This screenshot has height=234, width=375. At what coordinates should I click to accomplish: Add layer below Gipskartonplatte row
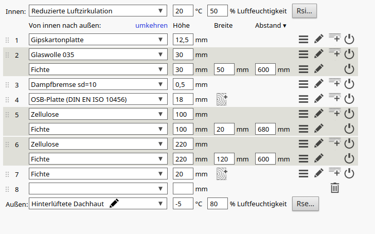point(335,38)
